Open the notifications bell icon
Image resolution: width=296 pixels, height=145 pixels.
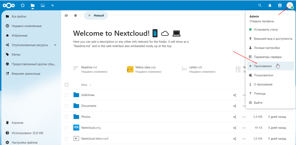coord(270,5)
